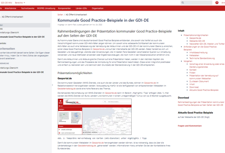
Task: Go to GDI-DE Wiki home
Action: click(x=7, y=3)
